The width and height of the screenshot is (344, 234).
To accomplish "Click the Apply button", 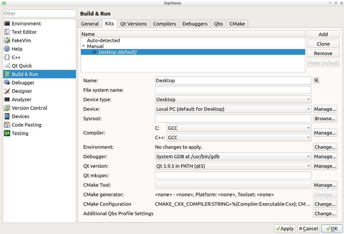I will (x=285, y=228).
